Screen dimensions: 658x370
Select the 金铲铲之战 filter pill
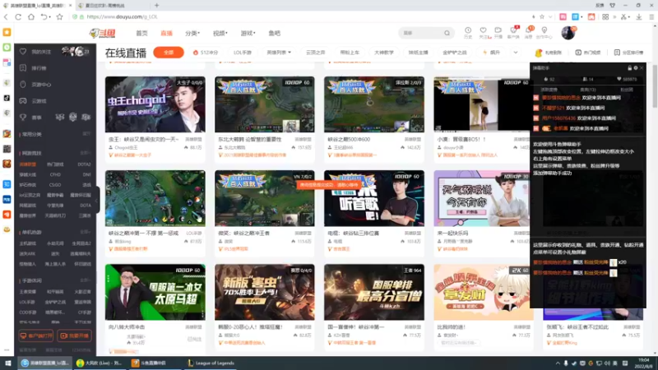(455, 53)
